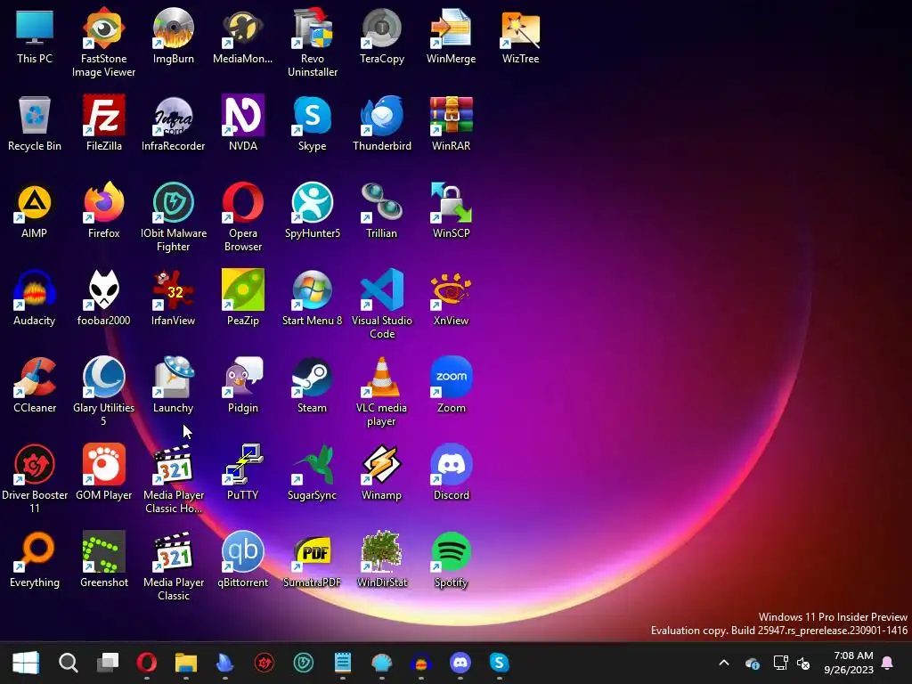Open the ImgBurn shortcut
Image resolution: width=912 pixels, height=684 pixels.
(x=174, y=37)
